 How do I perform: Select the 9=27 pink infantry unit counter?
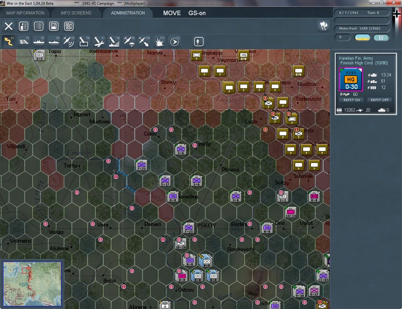point(314,291)
